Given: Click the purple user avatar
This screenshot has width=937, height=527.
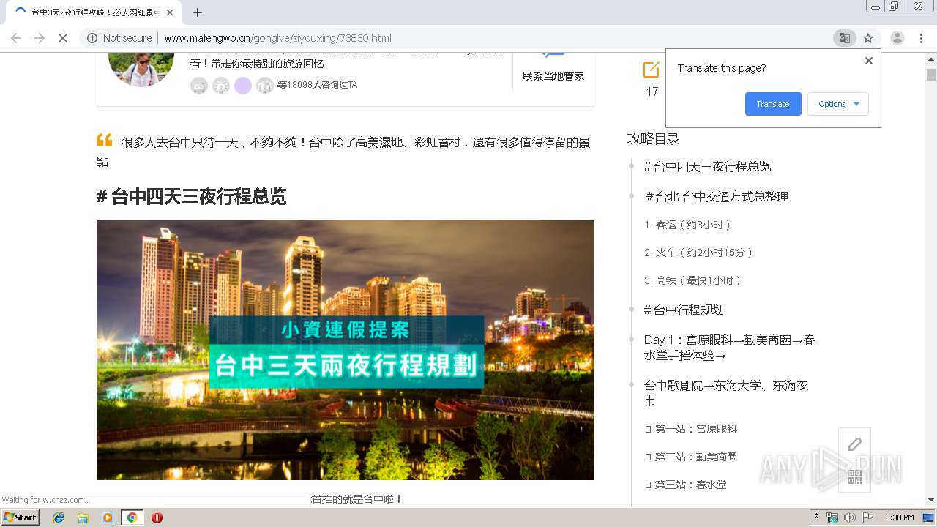Looking at the screenshot, I should 243,86.
